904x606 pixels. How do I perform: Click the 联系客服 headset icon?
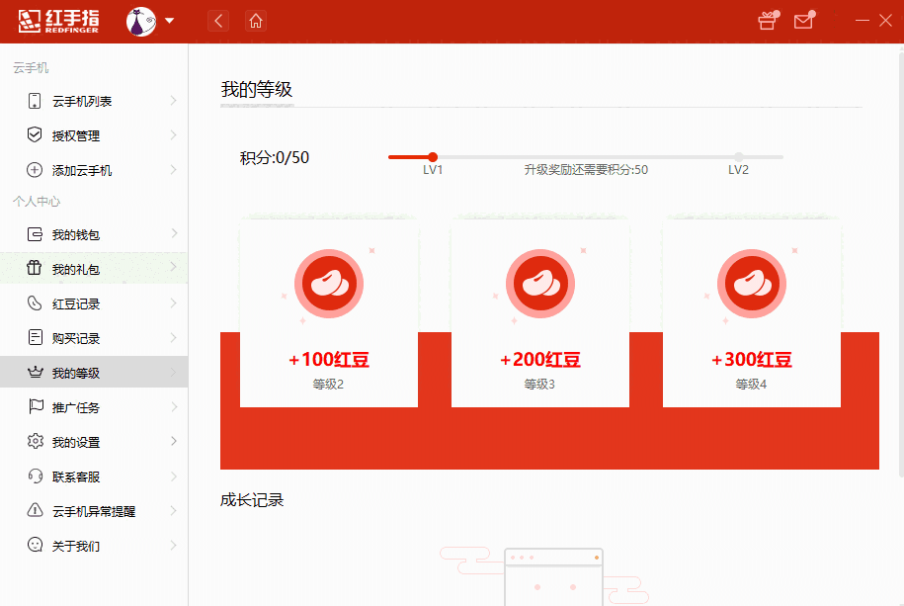(36, 476)
